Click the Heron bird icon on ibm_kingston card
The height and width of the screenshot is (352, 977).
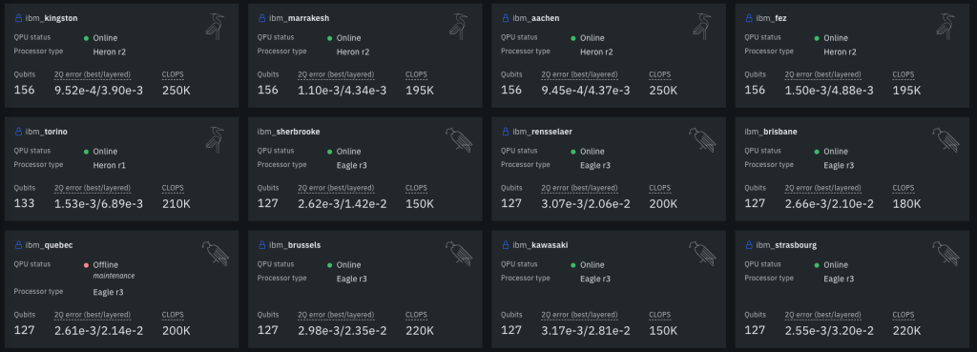(x=215, y=27)
